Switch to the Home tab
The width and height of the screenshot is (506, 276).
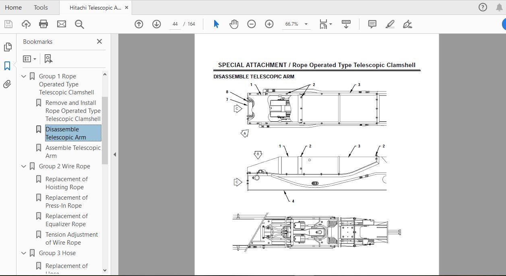13,7
